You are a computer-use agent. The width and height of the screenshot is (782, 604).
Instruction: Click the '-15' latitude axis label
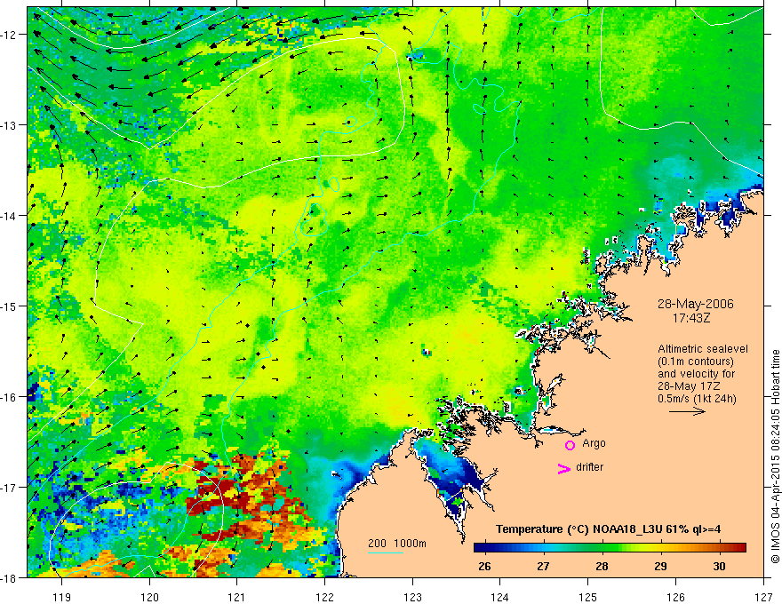(9, 306)
